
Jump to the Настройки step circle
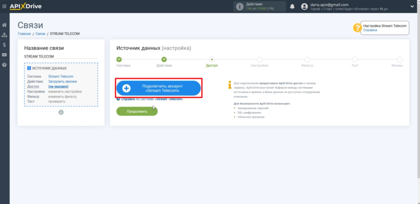tap(259, 60)
